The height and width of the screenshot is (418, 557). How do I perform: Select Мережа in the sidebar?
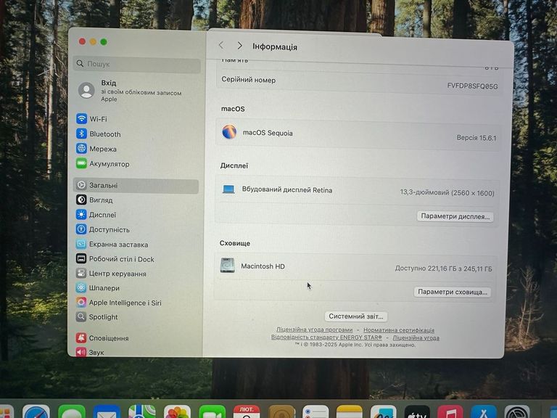96,149
